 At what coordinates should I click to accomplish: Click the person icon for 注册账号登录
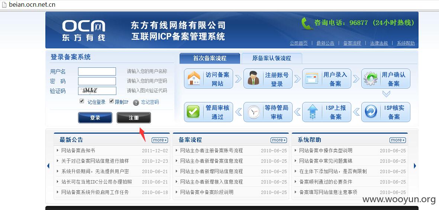click(x=254, y=79)
